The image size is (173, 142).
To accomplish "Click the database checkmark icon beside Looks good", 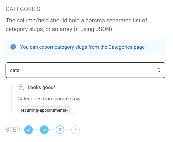I will tap(21, 87).
